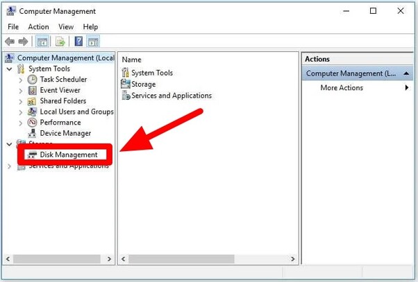Click the Task Scheduler clock icon
The width and height of the screenshot is (418, 282).
32,79
